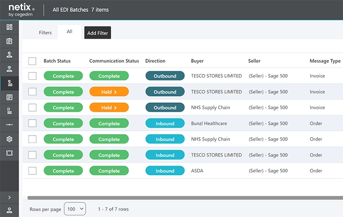Open the settings gear sidebar icon
The width and height of the screenshot is (343, 217).
click(x=9, y=139)
